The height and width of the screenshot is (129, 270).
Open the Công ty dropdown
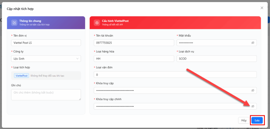pos(46,59)
